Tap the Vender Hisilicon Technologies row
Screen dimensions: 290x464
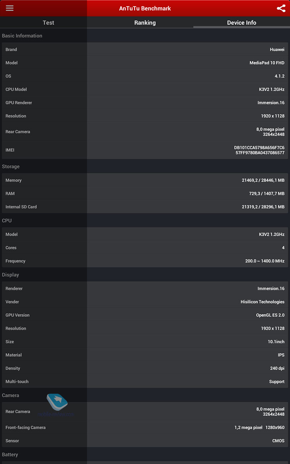(x=145, y=302)
